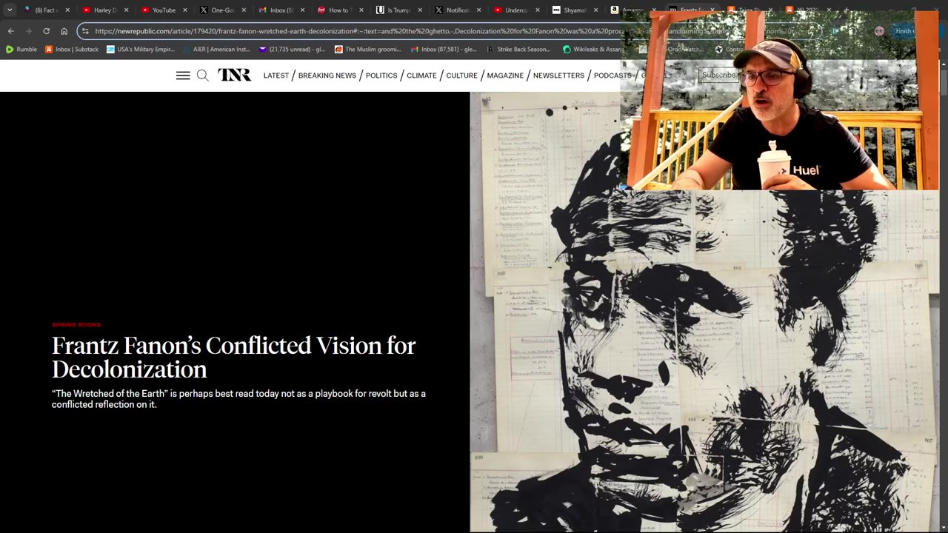Viewport: 948px width, 533px height.
Task: Open the TNR hamburger menu
Action: pos(183,76)
